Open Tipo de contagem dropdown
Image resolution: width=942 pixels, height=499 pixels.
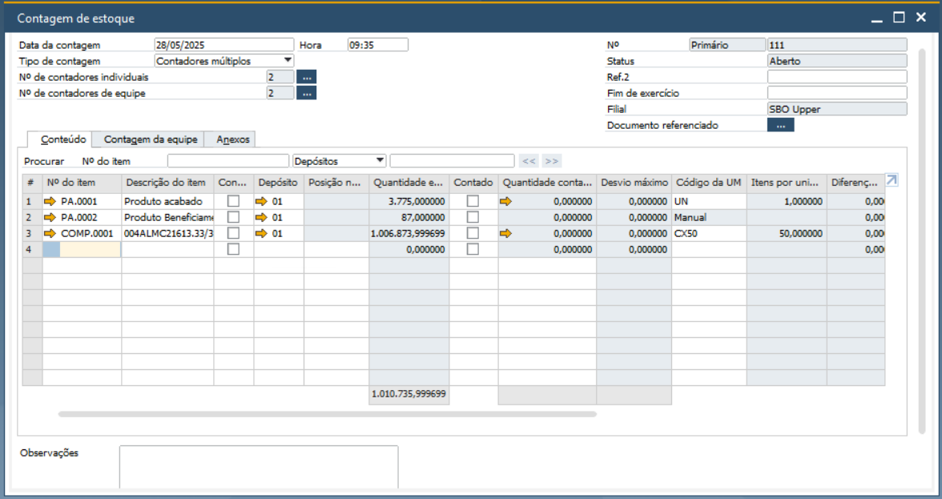[288, 61]
